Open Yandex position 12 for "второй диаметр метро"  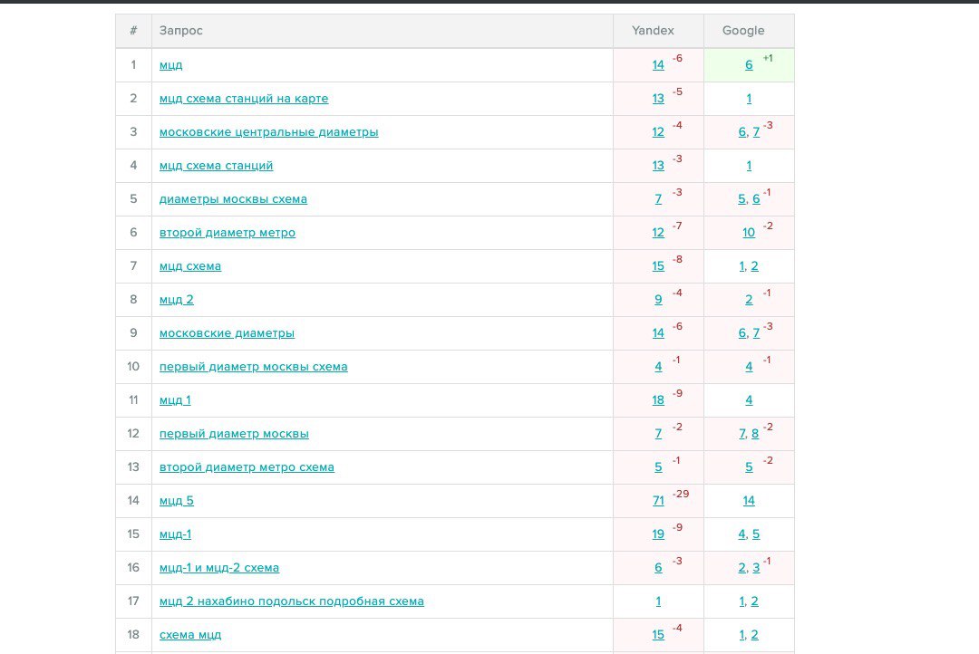658,233
